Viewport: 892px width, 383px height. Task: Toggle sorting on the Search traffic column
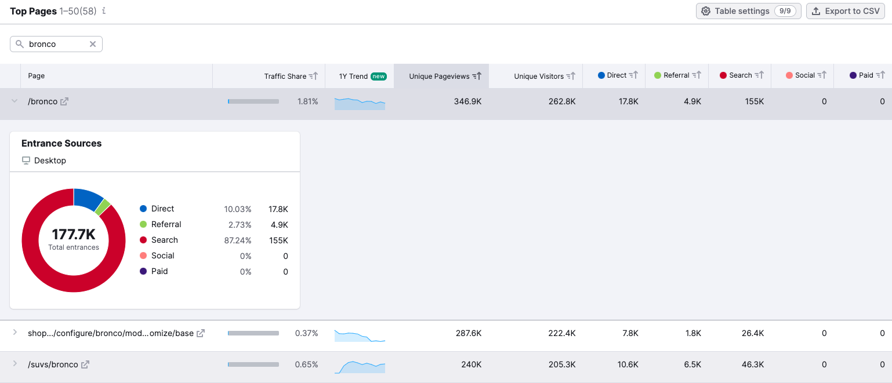click(739, 75)
